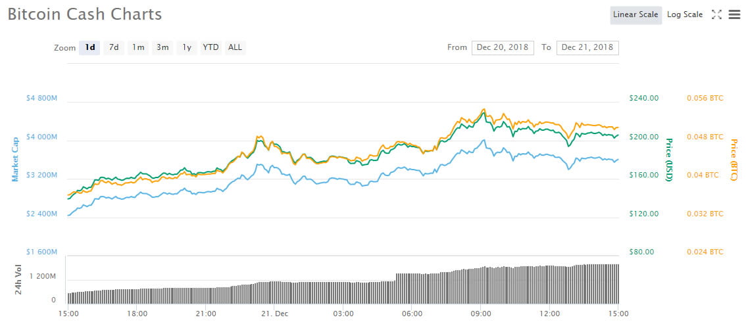Click the 06:00 time axis label
The image size is (746, 328).
pos(412,314)
